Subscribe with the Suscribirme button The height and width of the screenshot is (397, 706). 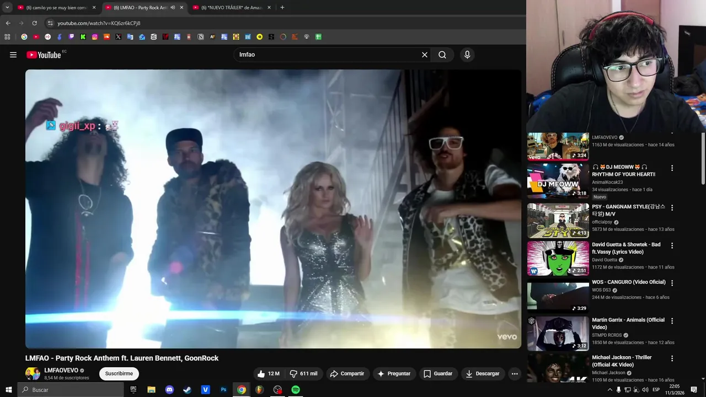click(x=119, y=373)
